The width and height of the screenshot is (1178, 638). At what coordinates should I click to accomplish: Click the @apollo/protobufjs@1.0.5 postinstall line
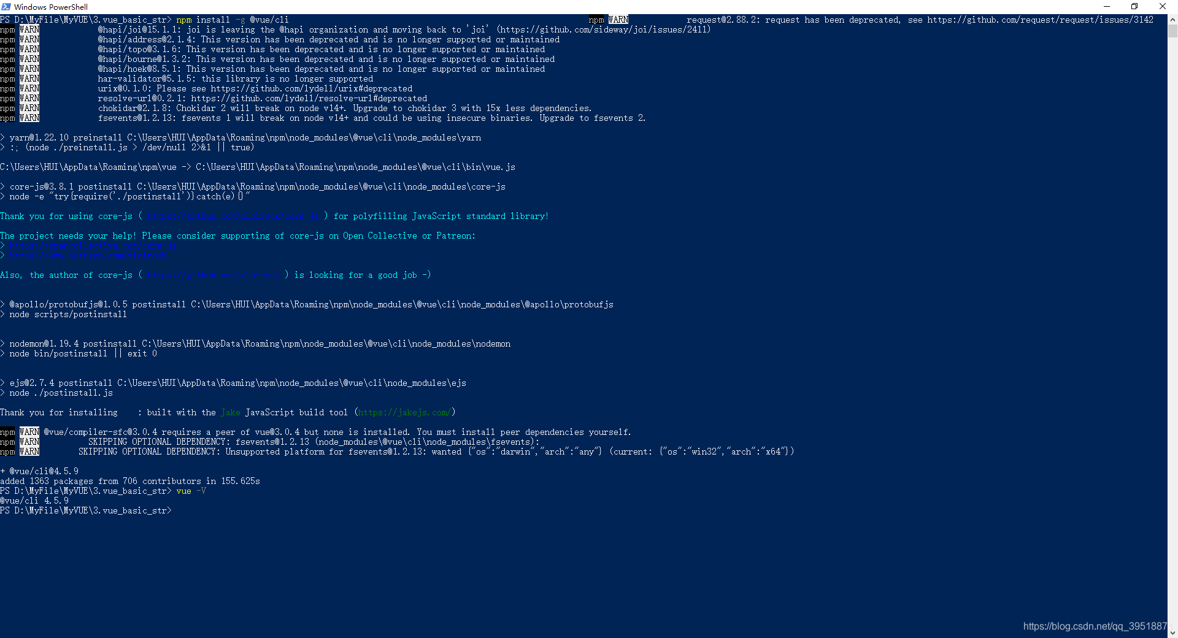point(307,304)
